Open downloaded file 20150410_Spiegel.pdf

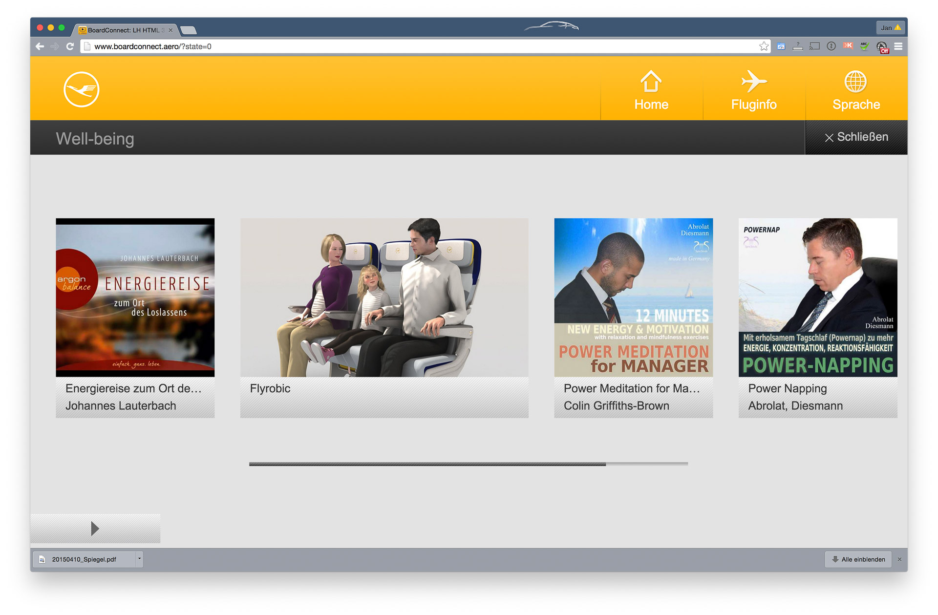pos(84,559)
